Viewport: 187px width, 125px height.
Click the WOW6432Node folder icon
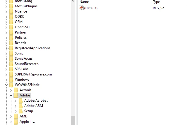(x=11, y=85)
